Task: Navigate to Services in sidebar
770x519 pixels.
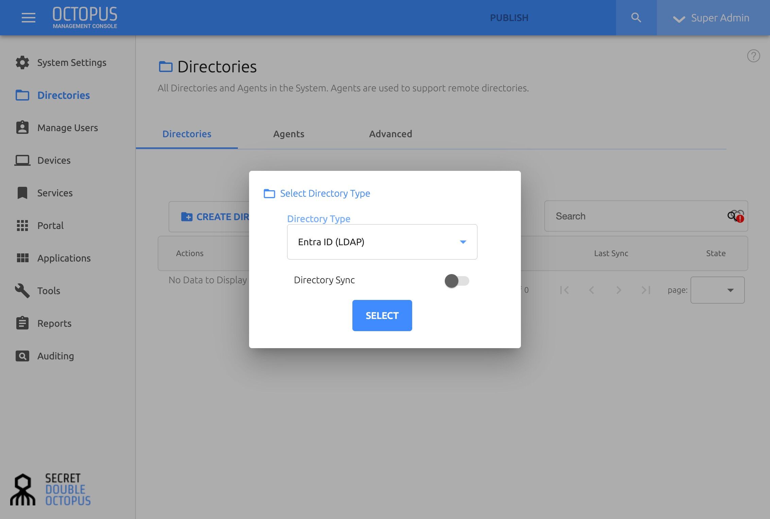Action: point(55,193)
